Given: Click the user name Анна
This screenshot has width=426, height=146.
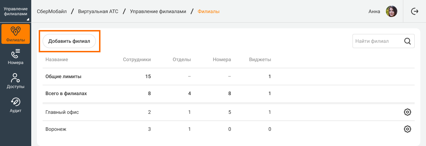Looking at the screenshot, I should (374, 11).
